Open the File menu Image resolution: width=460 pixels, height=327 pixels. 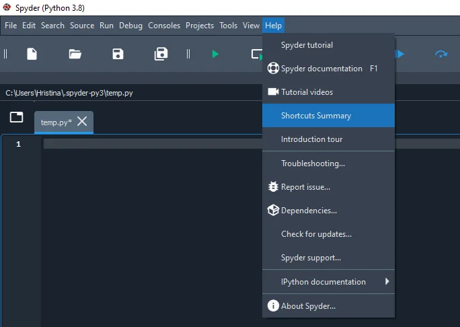(11, 26)
